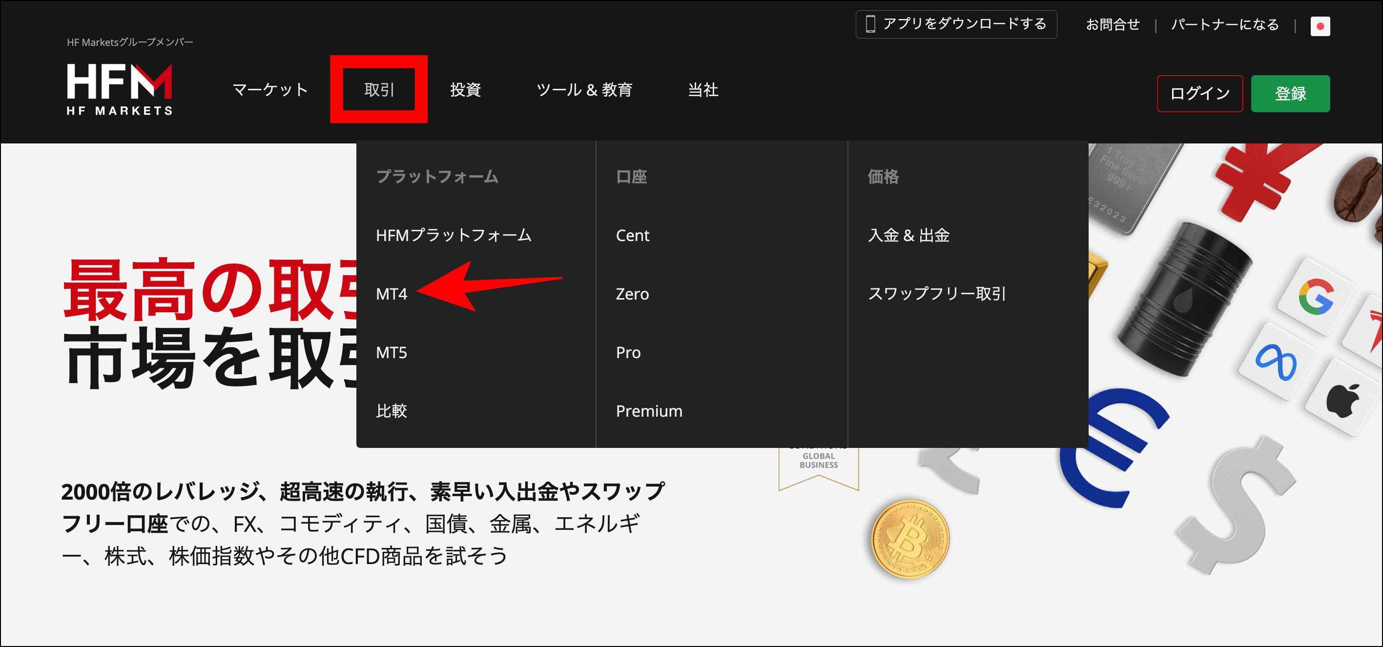Select スワップフリー取引 from the menu
This screenshot has height=647, width=1383.
[937, 294]
